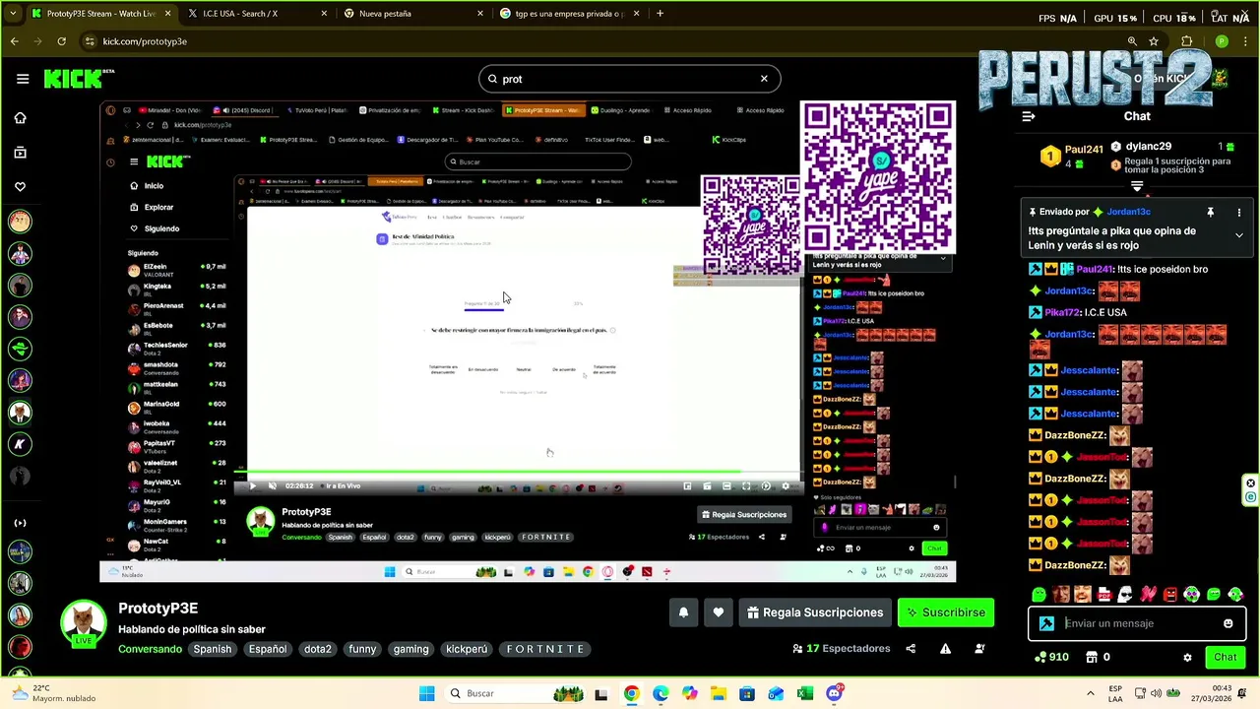Play the nested stream video
Viewport: 1260px width, 709px height.
click(x=253, y=485)
